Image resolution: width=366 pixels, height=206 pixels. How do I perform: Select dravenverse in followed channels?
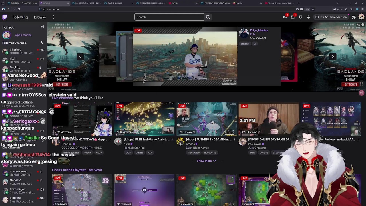23,173
